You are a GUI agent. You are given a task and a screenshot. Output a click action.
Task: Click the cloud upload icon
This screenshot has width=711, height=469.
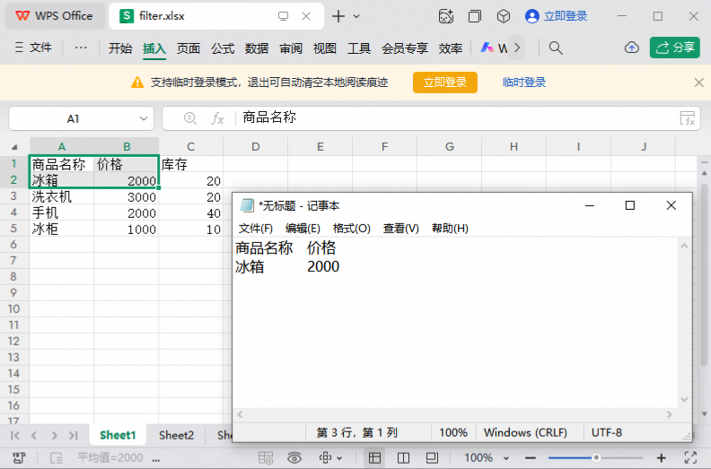tap(632, 48)
